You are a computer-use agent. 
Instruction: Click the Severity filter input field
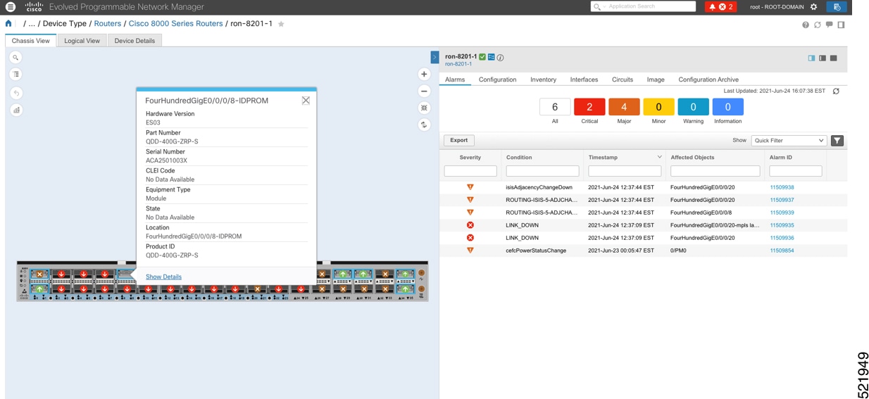pyautogui.click(x=470, y=171)
